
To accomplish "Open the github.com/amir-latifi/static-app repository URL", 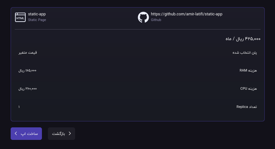I will click(x=186, y=14).
